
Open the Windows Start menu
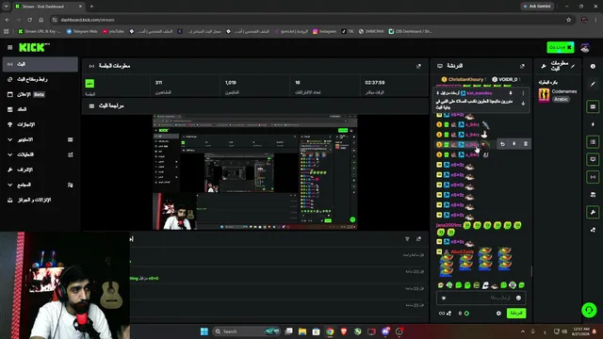[204, 331]
